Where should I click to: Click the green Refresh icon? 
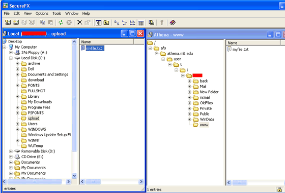(x=61, y=22)
